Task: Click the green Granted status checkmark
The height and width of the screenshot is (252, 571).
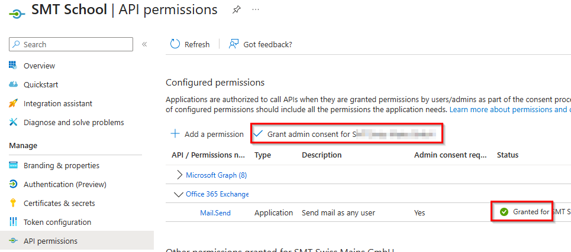Action: coord(504,212)
